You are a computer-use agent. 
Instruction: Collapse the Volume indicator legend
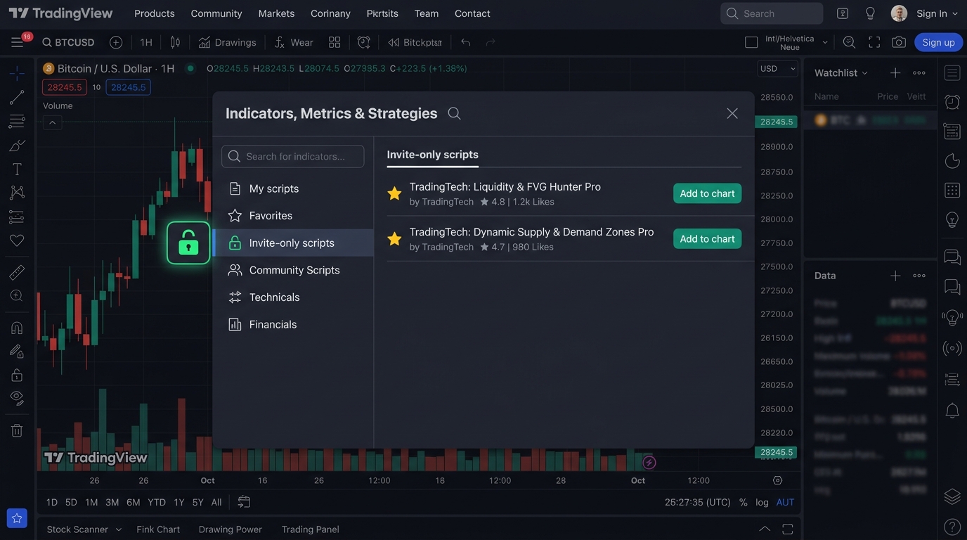pyautogui.click(x=52, y=122)
